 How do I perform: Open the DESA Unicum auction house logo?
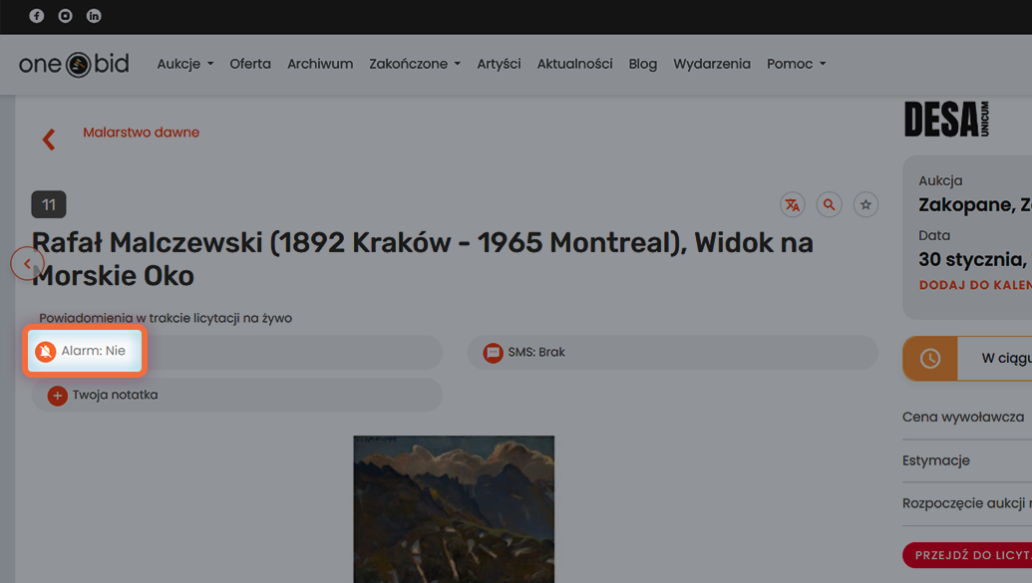[946, 120]
